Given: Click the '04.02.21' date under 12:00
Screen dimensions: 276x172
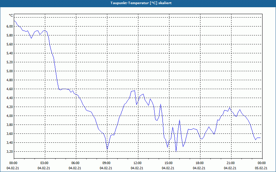Looking at the screenshot, I should pos(137,168).
